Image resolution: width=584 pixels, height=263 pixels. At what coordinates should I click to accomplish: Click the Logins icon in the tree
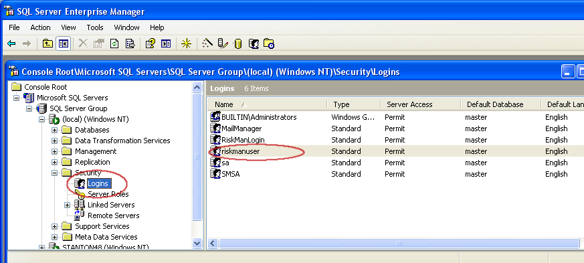pos(80,183)
